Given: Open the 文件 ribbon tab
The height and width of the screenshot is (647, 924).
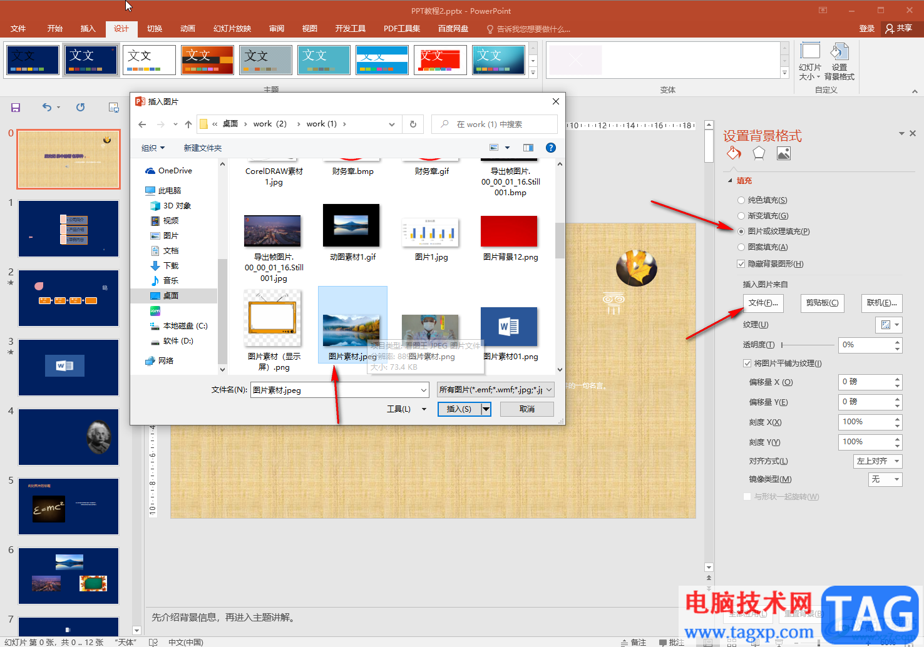Looking at the screenshot, I should coord(18,29).
